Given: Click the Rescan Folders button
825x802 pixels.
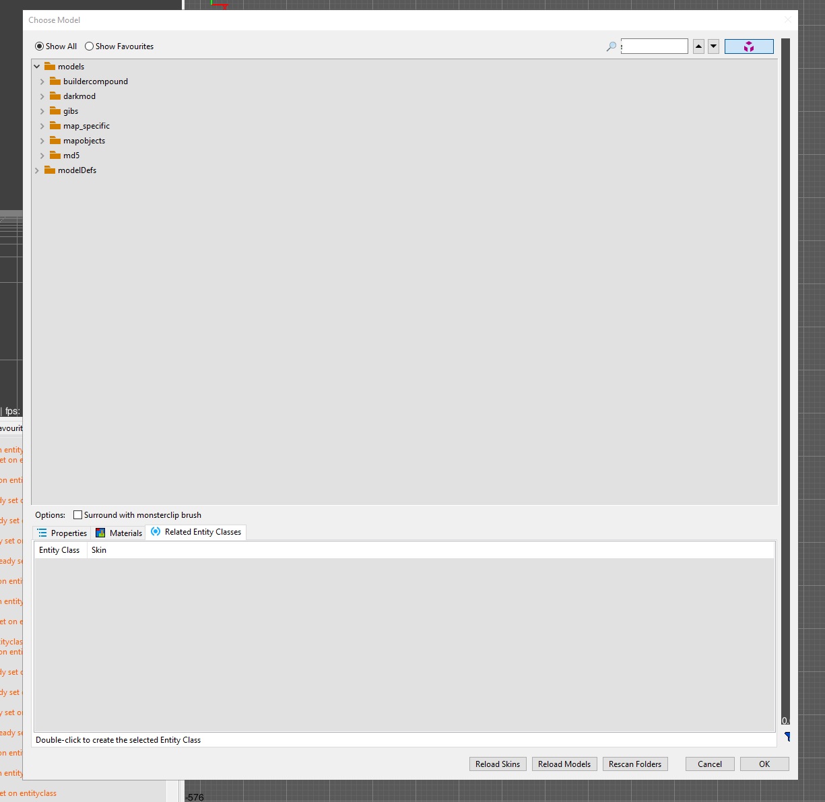Looking at the screenshot, I should click(x=634, y=764).
